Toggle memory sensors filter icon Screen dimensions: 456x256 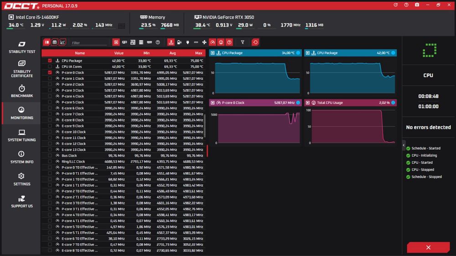tap(150, 42)
